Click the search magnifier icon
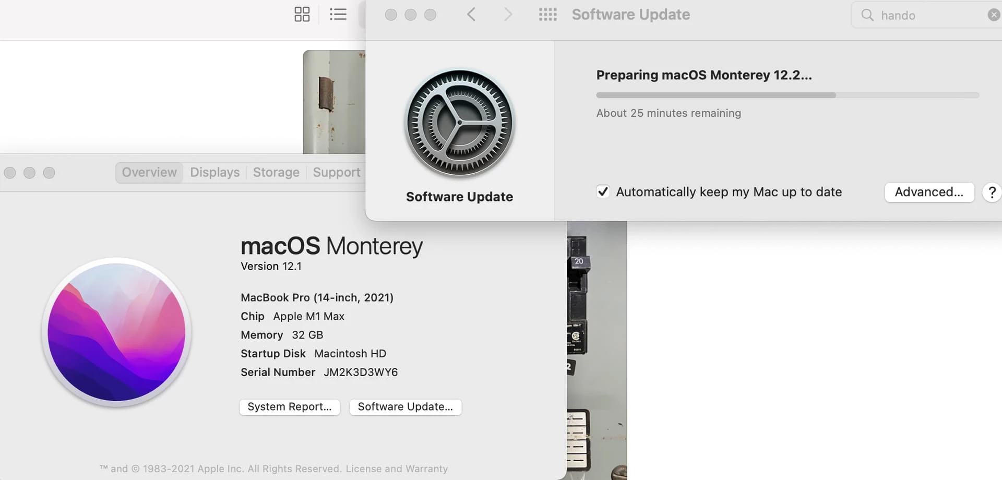The width and height of the screenshot is (1002, 480). (867, 15)
